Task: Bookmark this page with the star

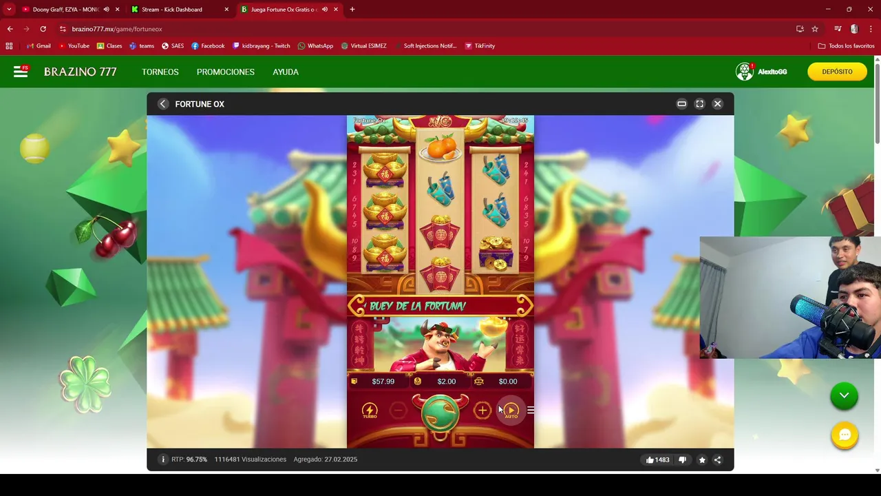Action: point(815,29)
